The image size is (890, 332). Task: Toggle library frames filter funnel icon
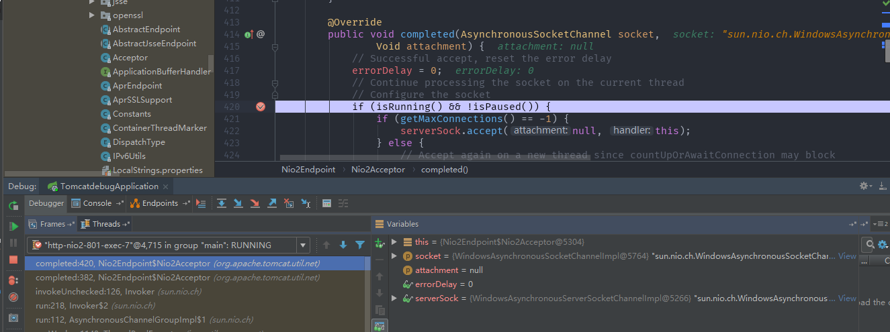(x=360, y=245)
